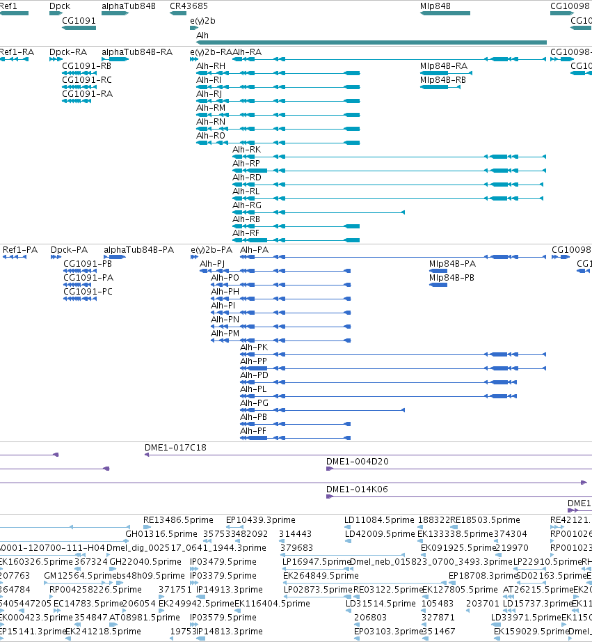The height and width of the screenshot is (642, 592).
Task: Click transcript label Alh-RM
Action: (x=211, y=108)
